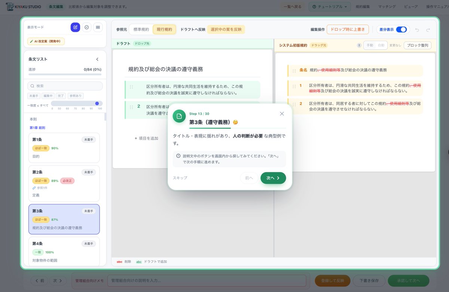Filter articles by 参照あり

(75, 96)
